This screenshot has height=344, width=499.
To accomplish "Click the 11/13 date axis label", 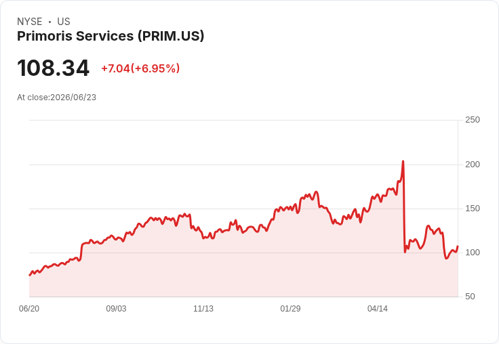I will coord(203,309).
